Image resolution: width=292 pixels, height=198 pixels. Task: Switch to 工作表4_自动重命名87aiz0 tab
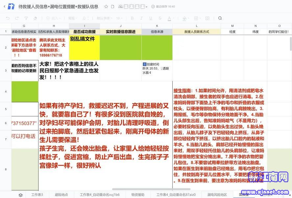click(x=176, y=195)
